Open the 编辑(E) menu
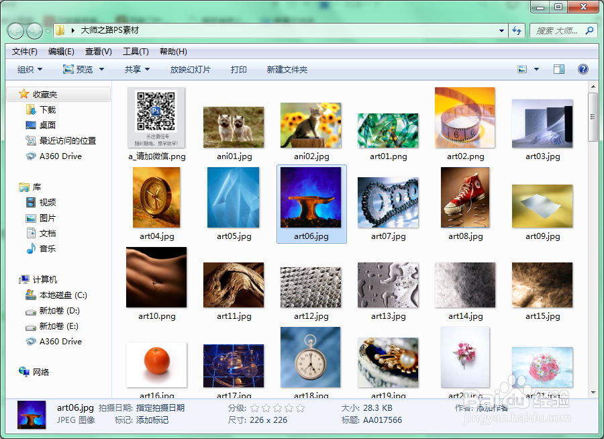Screen dimensions: 604x439 pos(61,52)
